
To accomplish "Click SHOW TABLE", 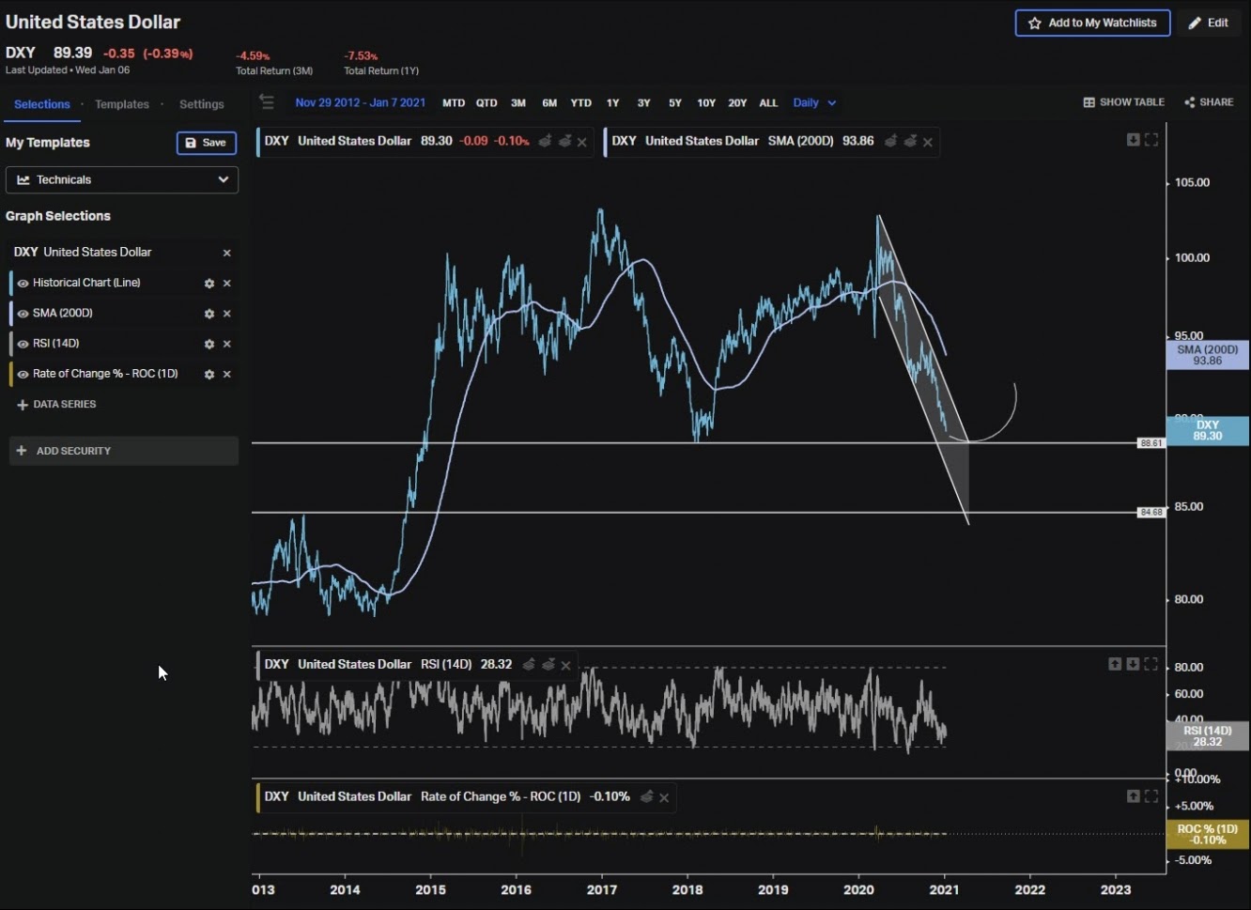I will point(1124,102).
